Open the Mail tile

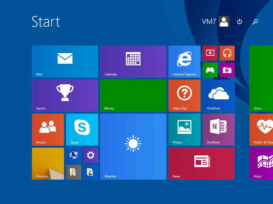click(65, 62)
